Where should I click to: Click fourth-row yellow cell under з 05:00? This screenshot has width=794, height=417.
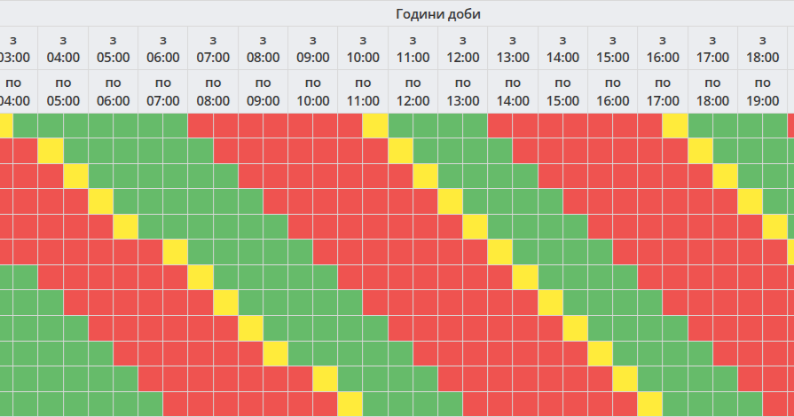(x=100, y=201)
